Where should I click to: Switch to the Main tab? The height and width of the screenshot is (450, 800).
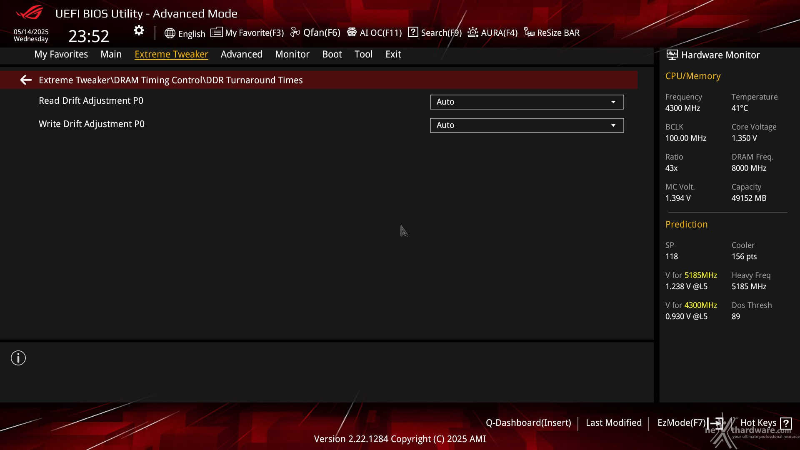pos(111,54)
